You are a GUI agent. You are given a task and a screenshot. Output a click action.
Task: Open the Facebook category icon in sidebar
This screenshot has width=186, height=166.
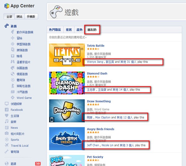(7, 110)
